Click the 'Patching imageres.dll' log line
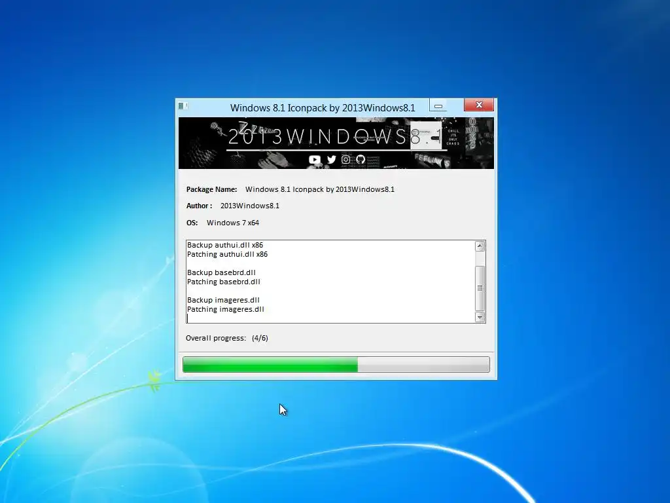 (226, 309)
